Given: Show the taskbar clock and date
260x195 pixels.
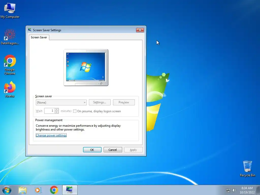Looking at the screenshot, I should 247,190.
